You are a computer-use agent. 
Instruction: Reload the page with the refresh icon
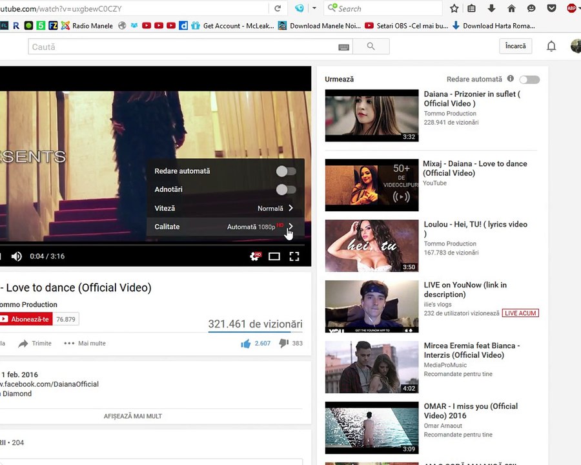(x=278, y=8)
